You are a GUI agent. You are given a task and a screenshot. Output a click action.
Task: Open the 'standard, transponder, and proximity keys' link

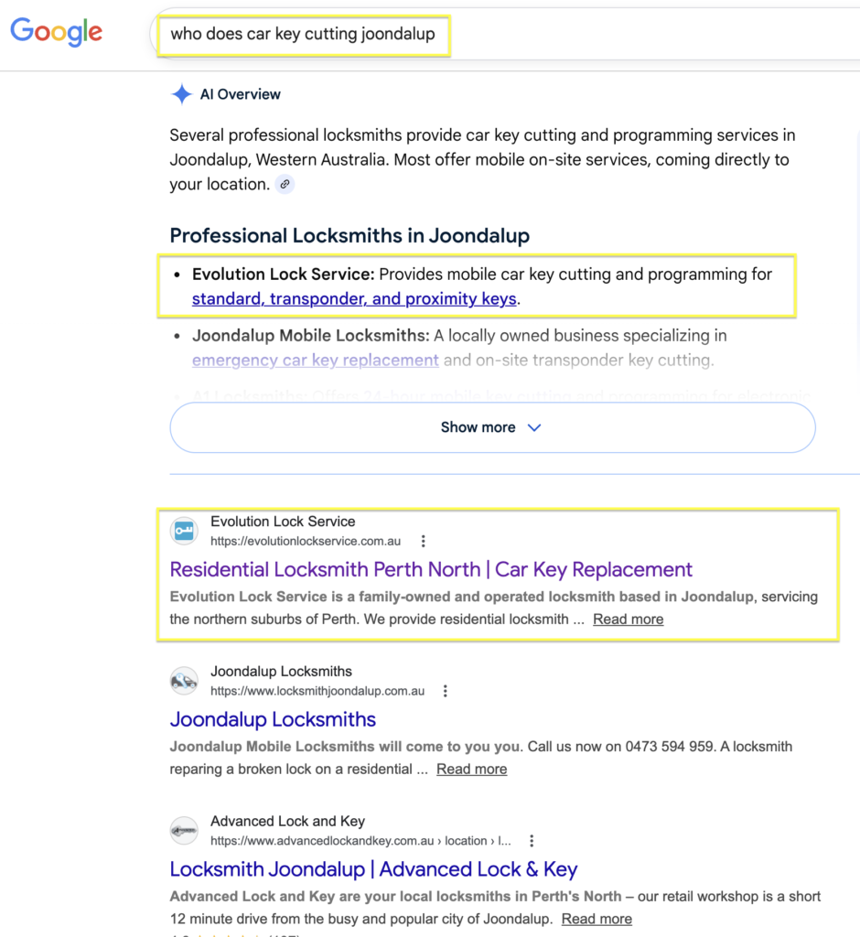[x=354, y=299]
